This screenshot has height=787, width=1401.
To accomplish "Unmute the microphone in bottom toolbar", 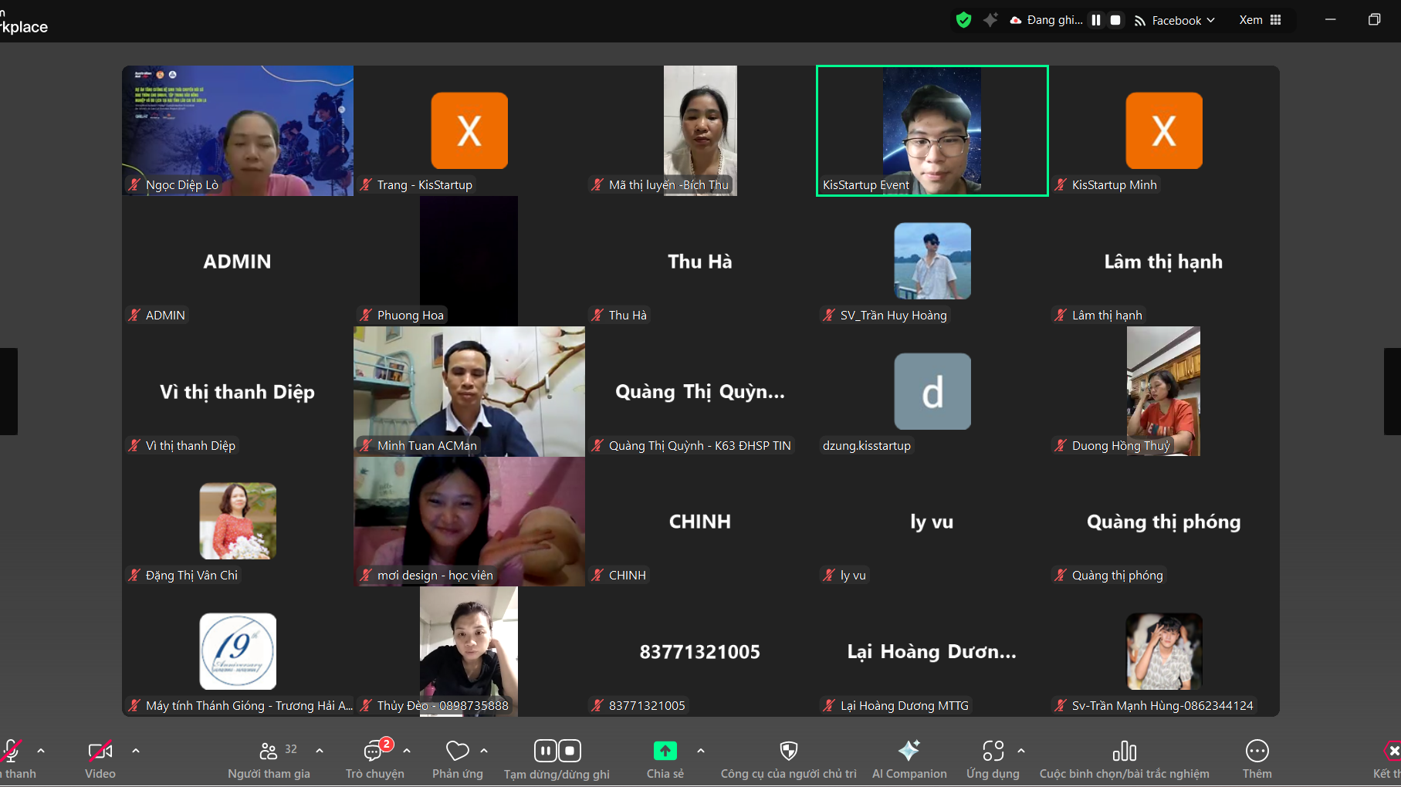I will [12, 751].
